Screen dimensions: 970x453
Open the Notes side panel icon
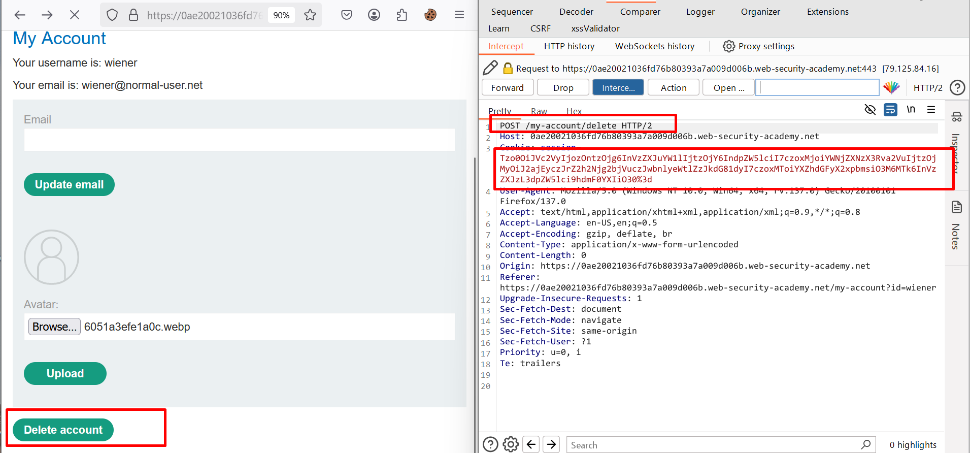pyautogui.click(x=957, y=207)
